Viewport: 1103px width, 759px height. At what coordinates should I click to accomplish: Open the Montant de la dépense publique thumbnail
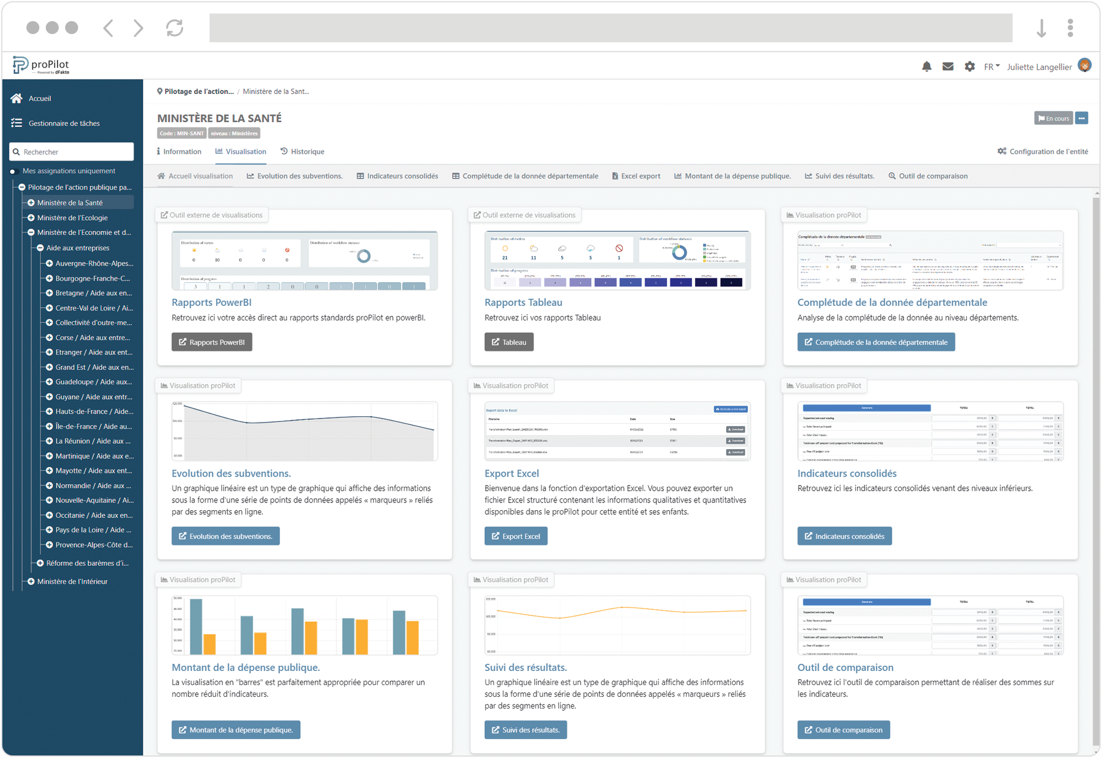pyautogui.click(x=304, y=625)
